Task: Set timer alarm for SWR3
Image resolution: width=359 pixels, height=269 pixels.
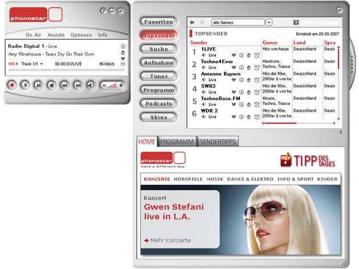Action: click(x=256, y=92)
